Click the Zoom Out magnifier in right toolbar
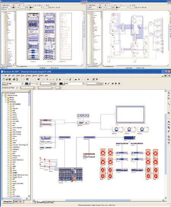The image size is (171, 207). click(x=169, y=139)
